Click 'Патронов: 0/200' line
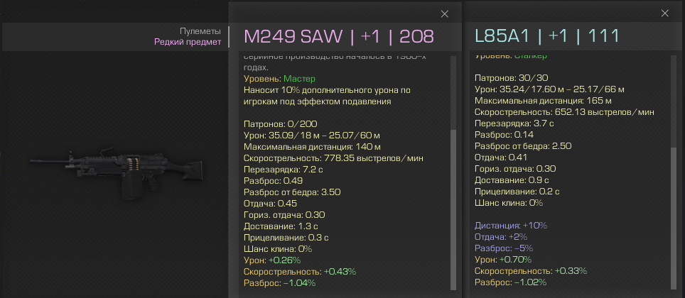The width and height of the screenshot is (685, 298). [x=280, y=124]
